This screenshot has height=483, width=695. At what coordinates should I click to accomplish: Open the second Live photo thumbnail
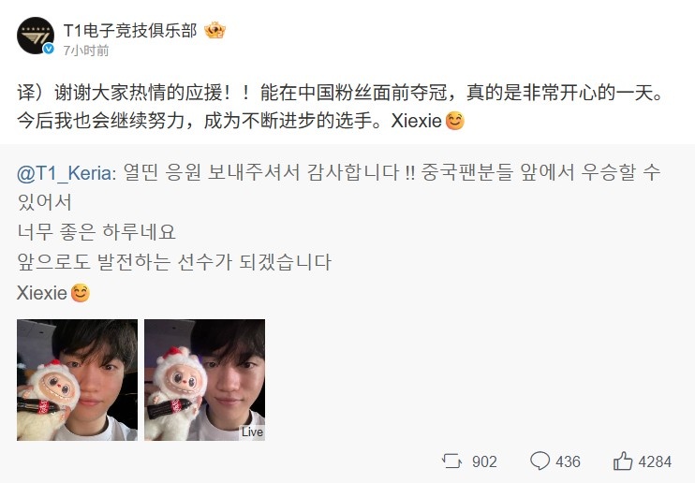205,380
